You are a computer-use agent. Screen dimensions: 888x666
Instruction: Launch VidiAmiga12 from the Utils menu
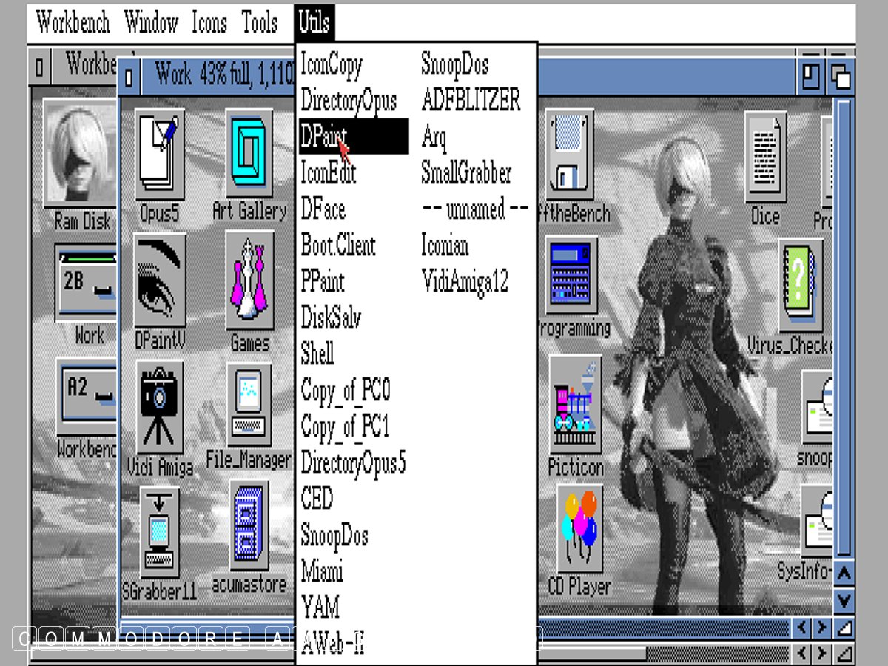tap(465, 281)
